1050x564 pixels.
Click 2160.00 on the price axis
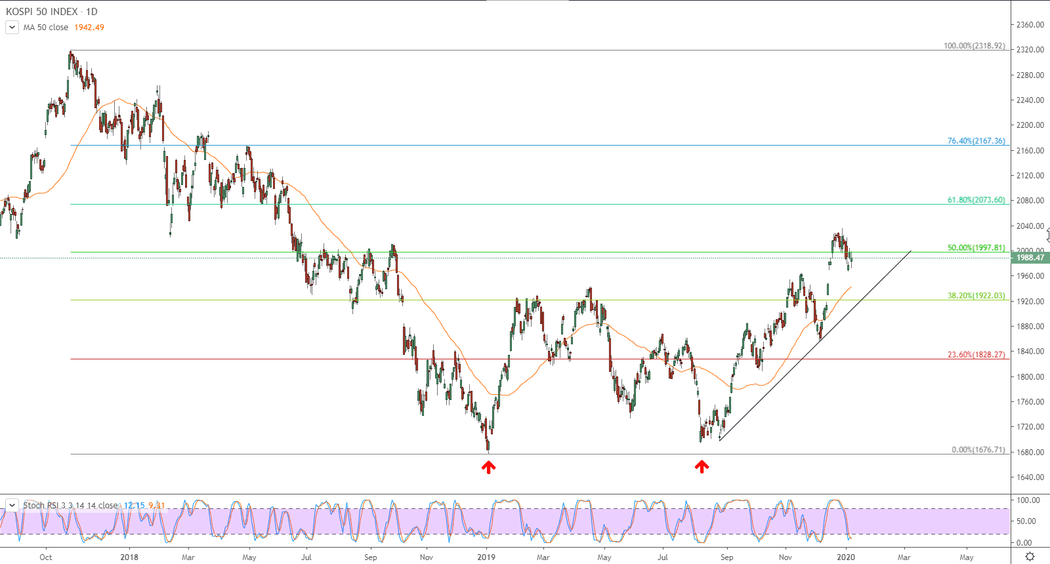[x=1030, y=151]
